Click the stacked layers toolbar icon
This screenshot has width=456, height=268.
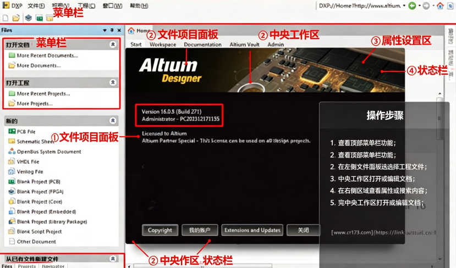point(28,18)
